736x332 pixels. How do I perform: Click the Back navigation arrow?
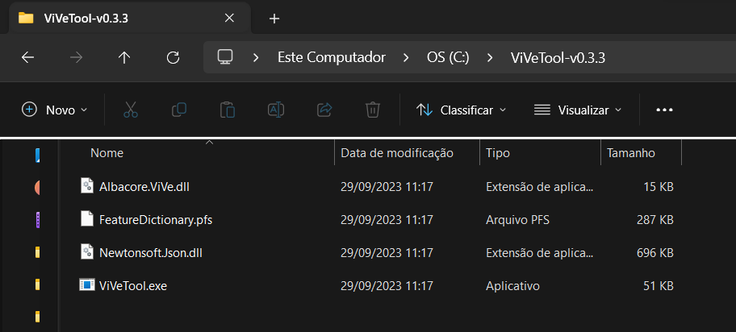[x=28, y=58]
